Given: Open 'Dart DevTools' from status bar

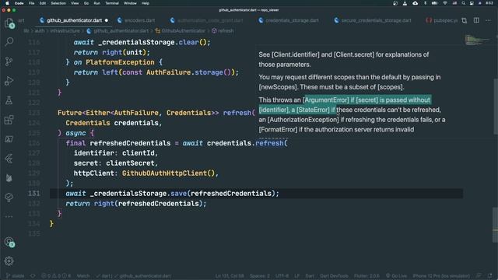Looking at the screenshot, I should click(x=334, y=276).
